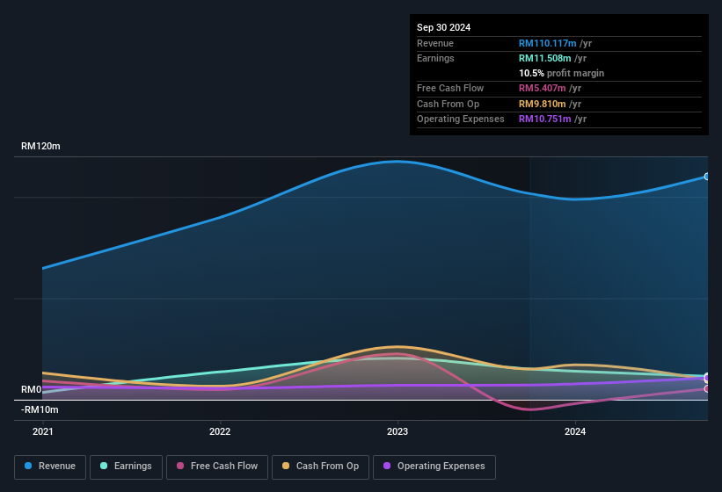Click the Free Cash Flow end data point
The height and width of the screenshot is (492, 722).
pyautogui.click(x=707, y=389)
